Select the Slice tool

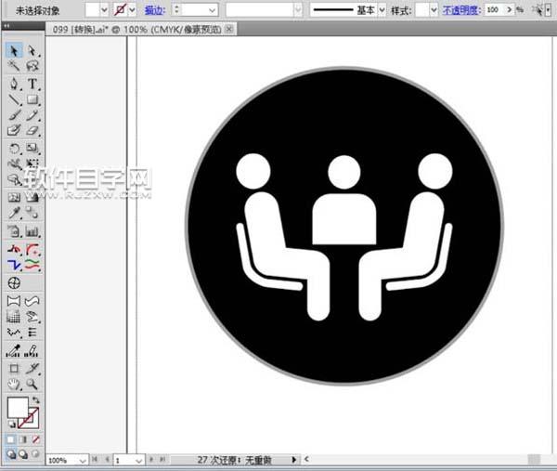click(x=32, y=368)
